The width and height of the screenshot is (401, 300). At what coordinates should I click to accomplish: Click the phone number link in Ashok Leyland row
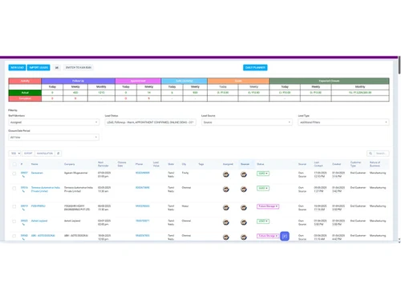pyautogui.click(x=143, y=221)
